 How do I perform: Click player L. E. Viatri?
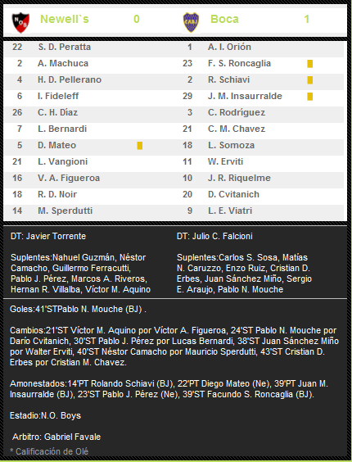click(230, 211)
